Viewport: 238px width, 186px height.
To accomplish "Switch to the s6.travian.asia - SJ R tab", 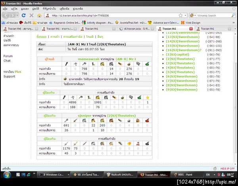I will coord(136,29).
